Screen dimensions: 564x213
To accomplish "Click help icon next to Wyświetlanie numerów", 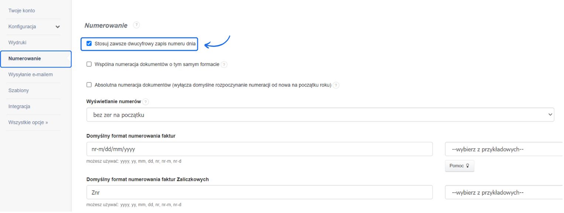I will coord(146,102).
